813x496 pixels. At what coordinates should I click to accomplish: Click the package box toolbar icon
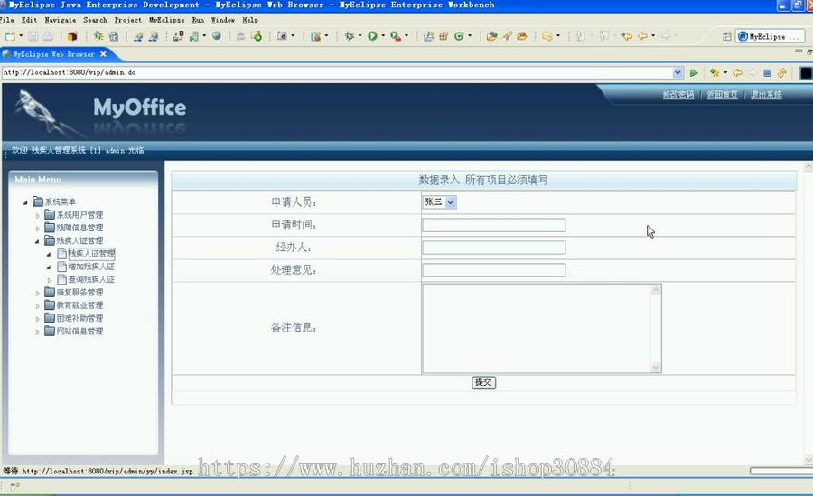pos(72,36)
